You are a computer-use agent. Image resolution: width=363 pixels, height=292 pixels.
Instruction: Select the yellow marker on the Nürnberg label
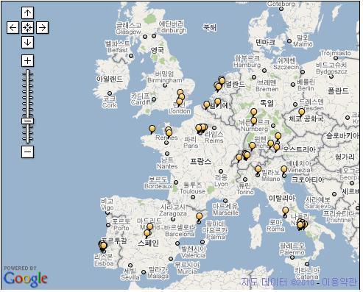254,121
